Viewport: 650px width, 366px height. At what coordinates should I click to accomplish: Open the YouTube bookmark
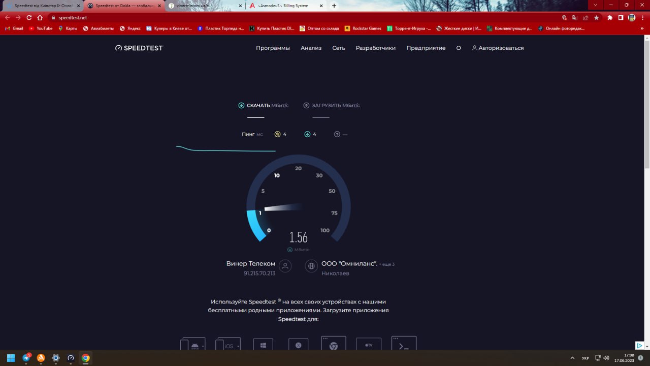[41, 28]
